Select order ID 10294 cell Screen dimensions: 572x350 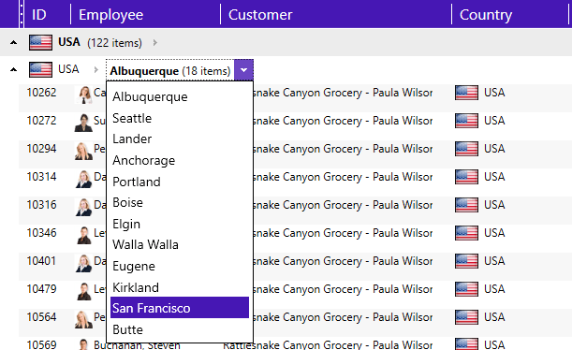[41, 149]
